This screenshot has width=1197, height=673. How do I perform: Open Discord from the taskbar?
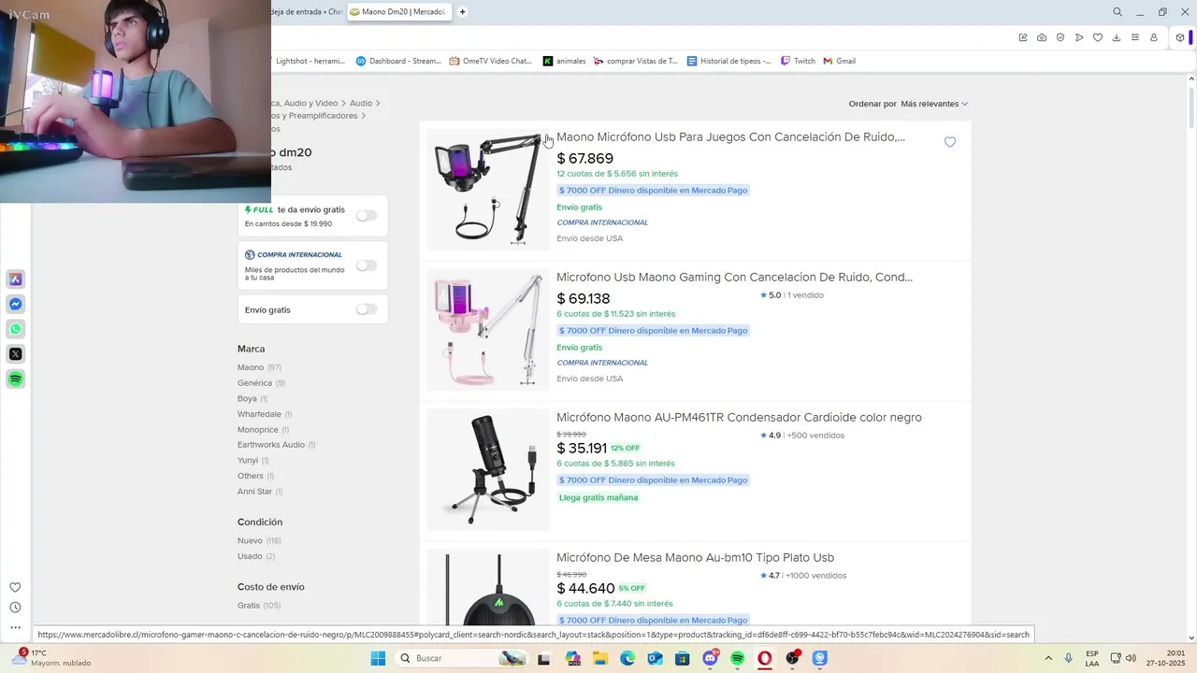click(x=711, y=658)
